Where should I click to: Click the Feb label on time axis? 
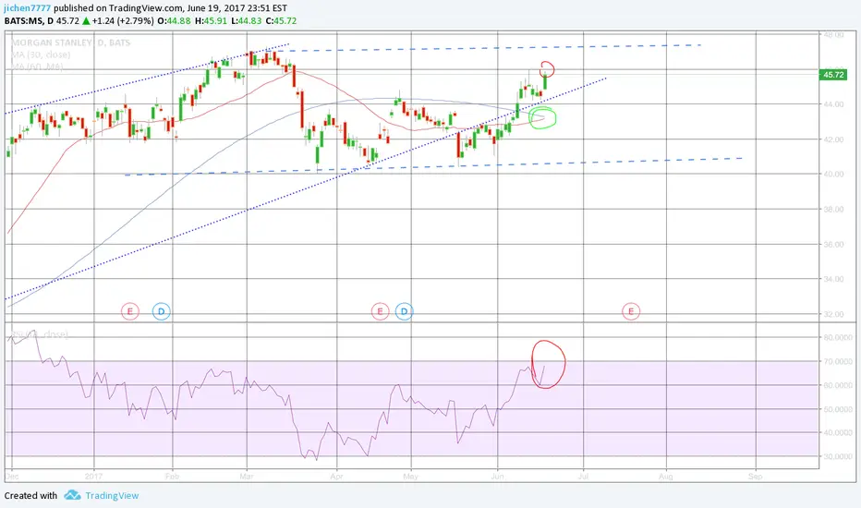(x=173, y=477)
